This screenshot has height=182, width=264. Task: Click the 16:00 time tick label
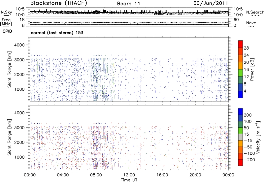[x=162, y=175]
